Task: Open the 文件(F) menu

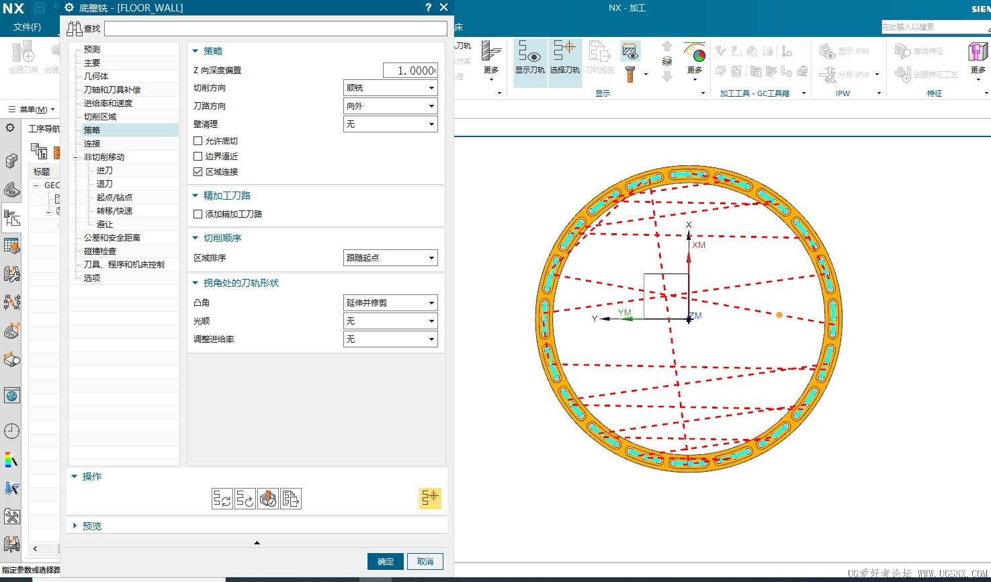Action: 27,27
